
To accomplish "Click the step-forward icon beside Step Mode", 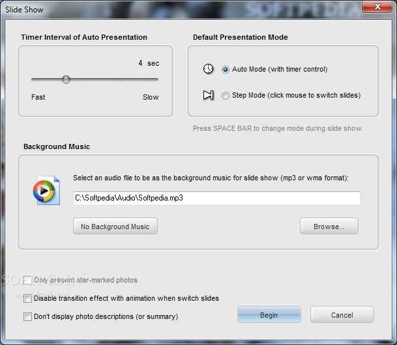I will (208, 95).
